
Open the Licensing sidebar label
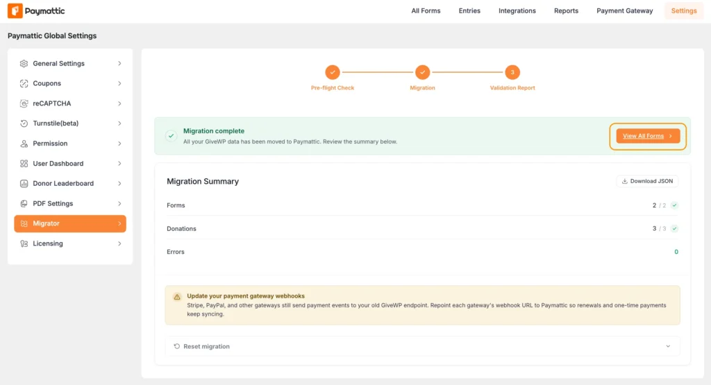point(48,243)
